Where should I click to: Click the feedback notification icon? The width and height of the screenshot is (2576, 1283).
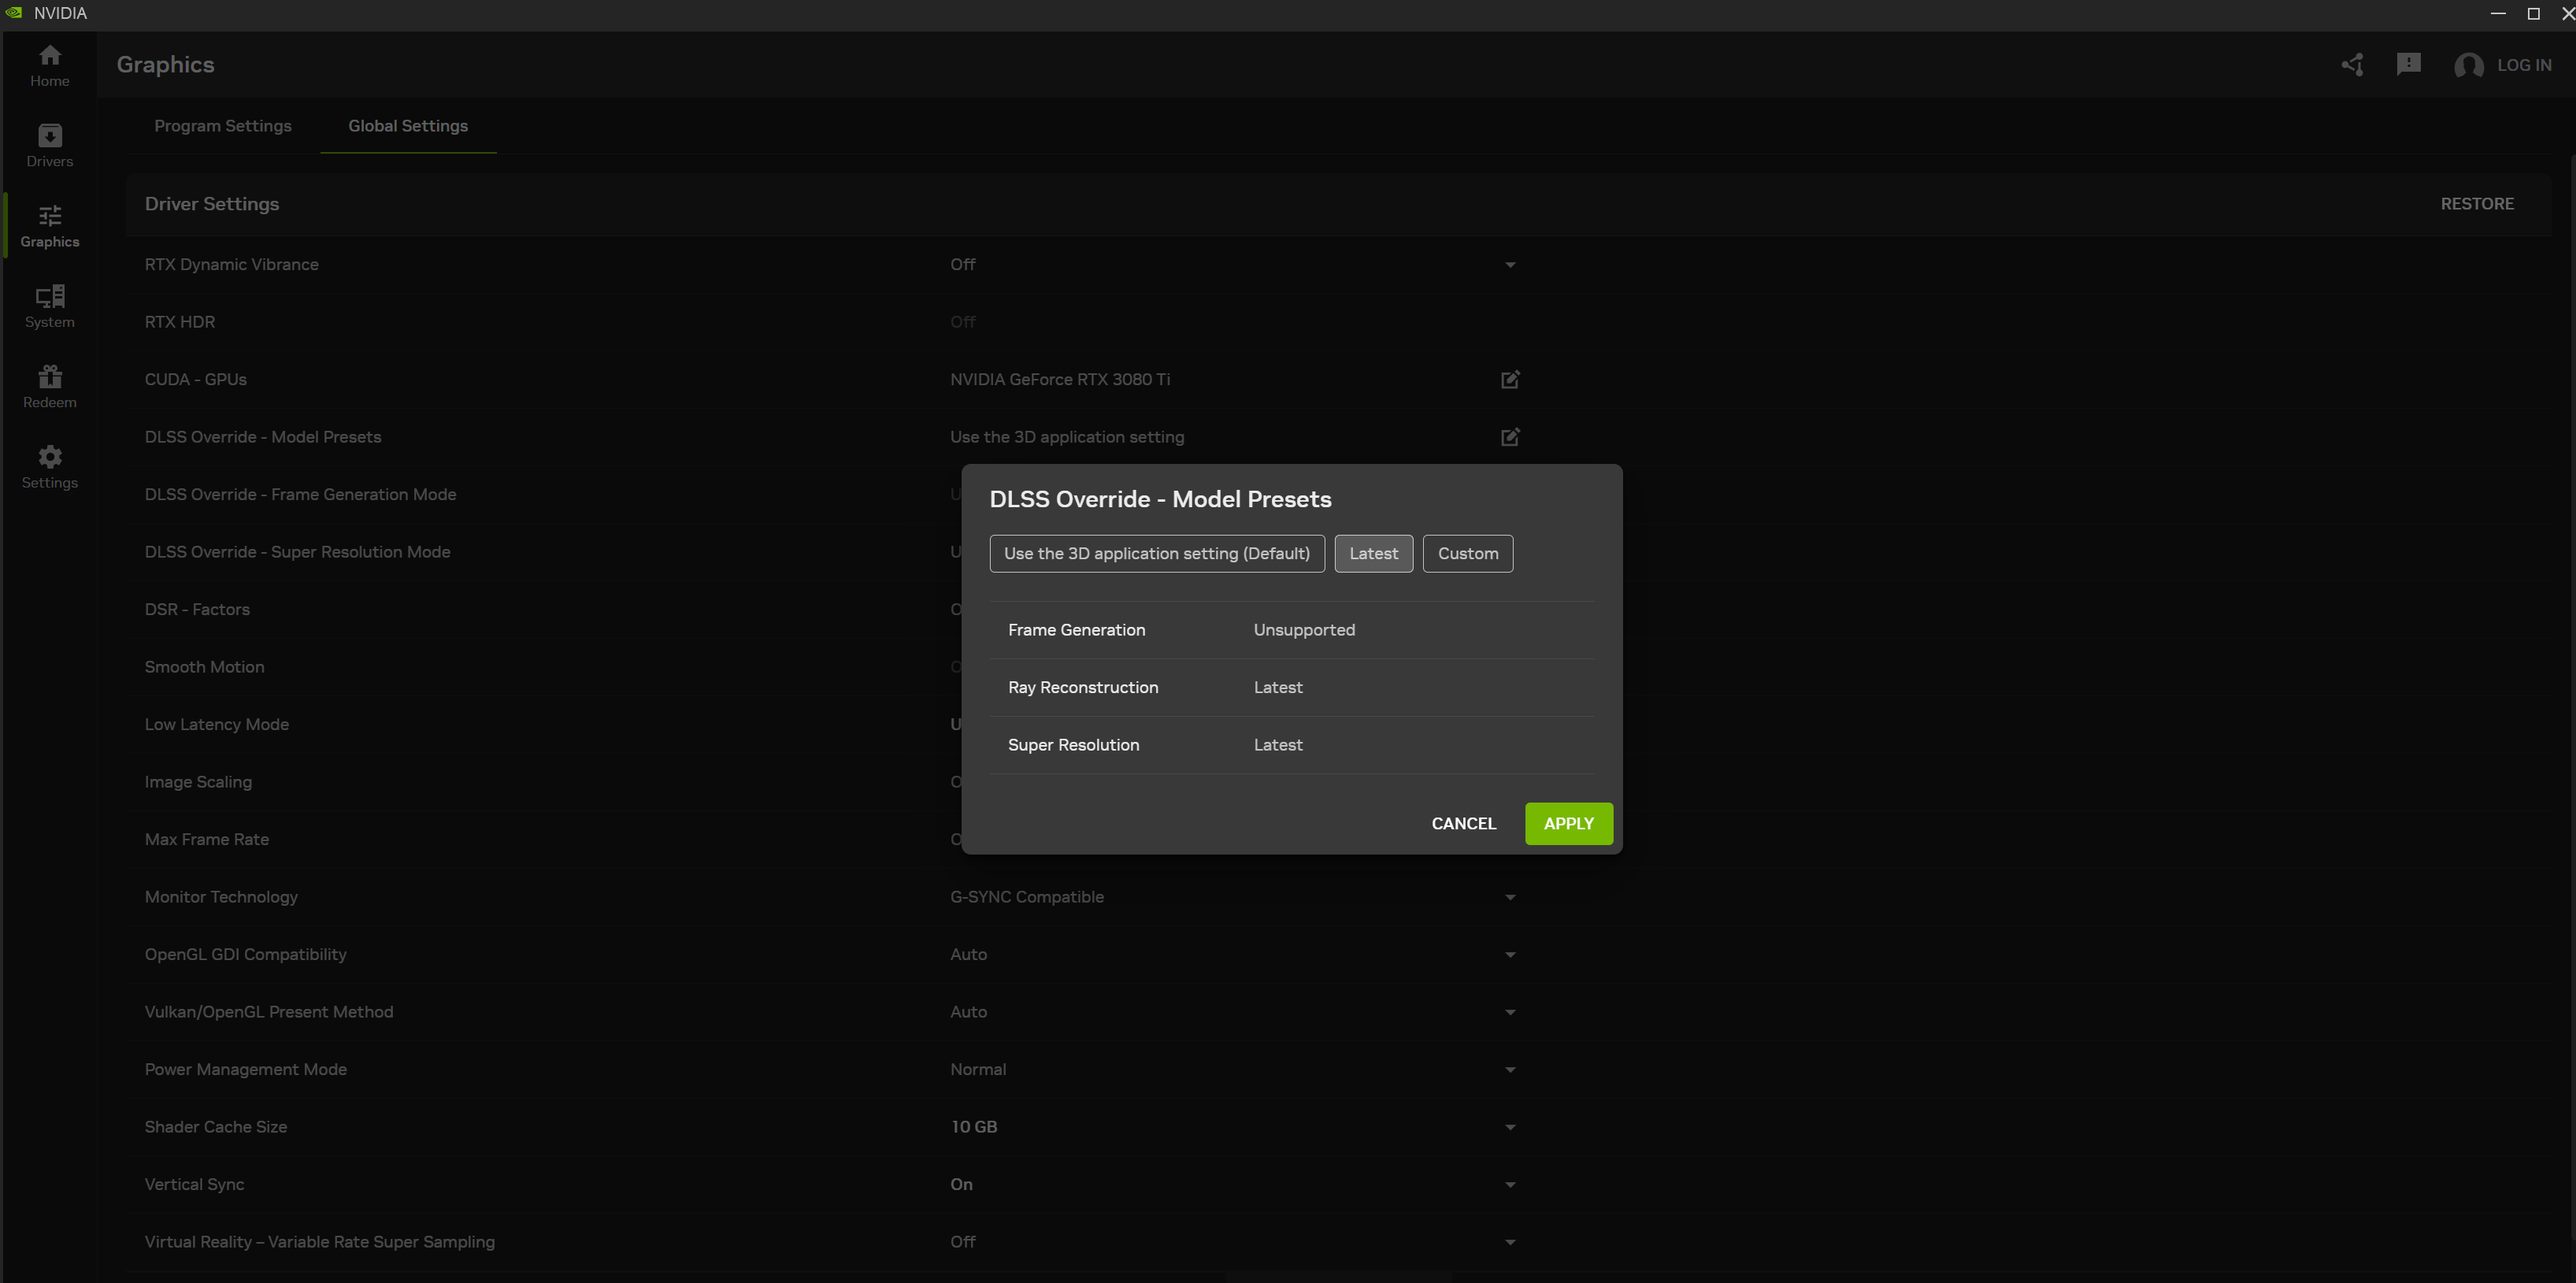pyautogui.click(x=2408, y=65)
